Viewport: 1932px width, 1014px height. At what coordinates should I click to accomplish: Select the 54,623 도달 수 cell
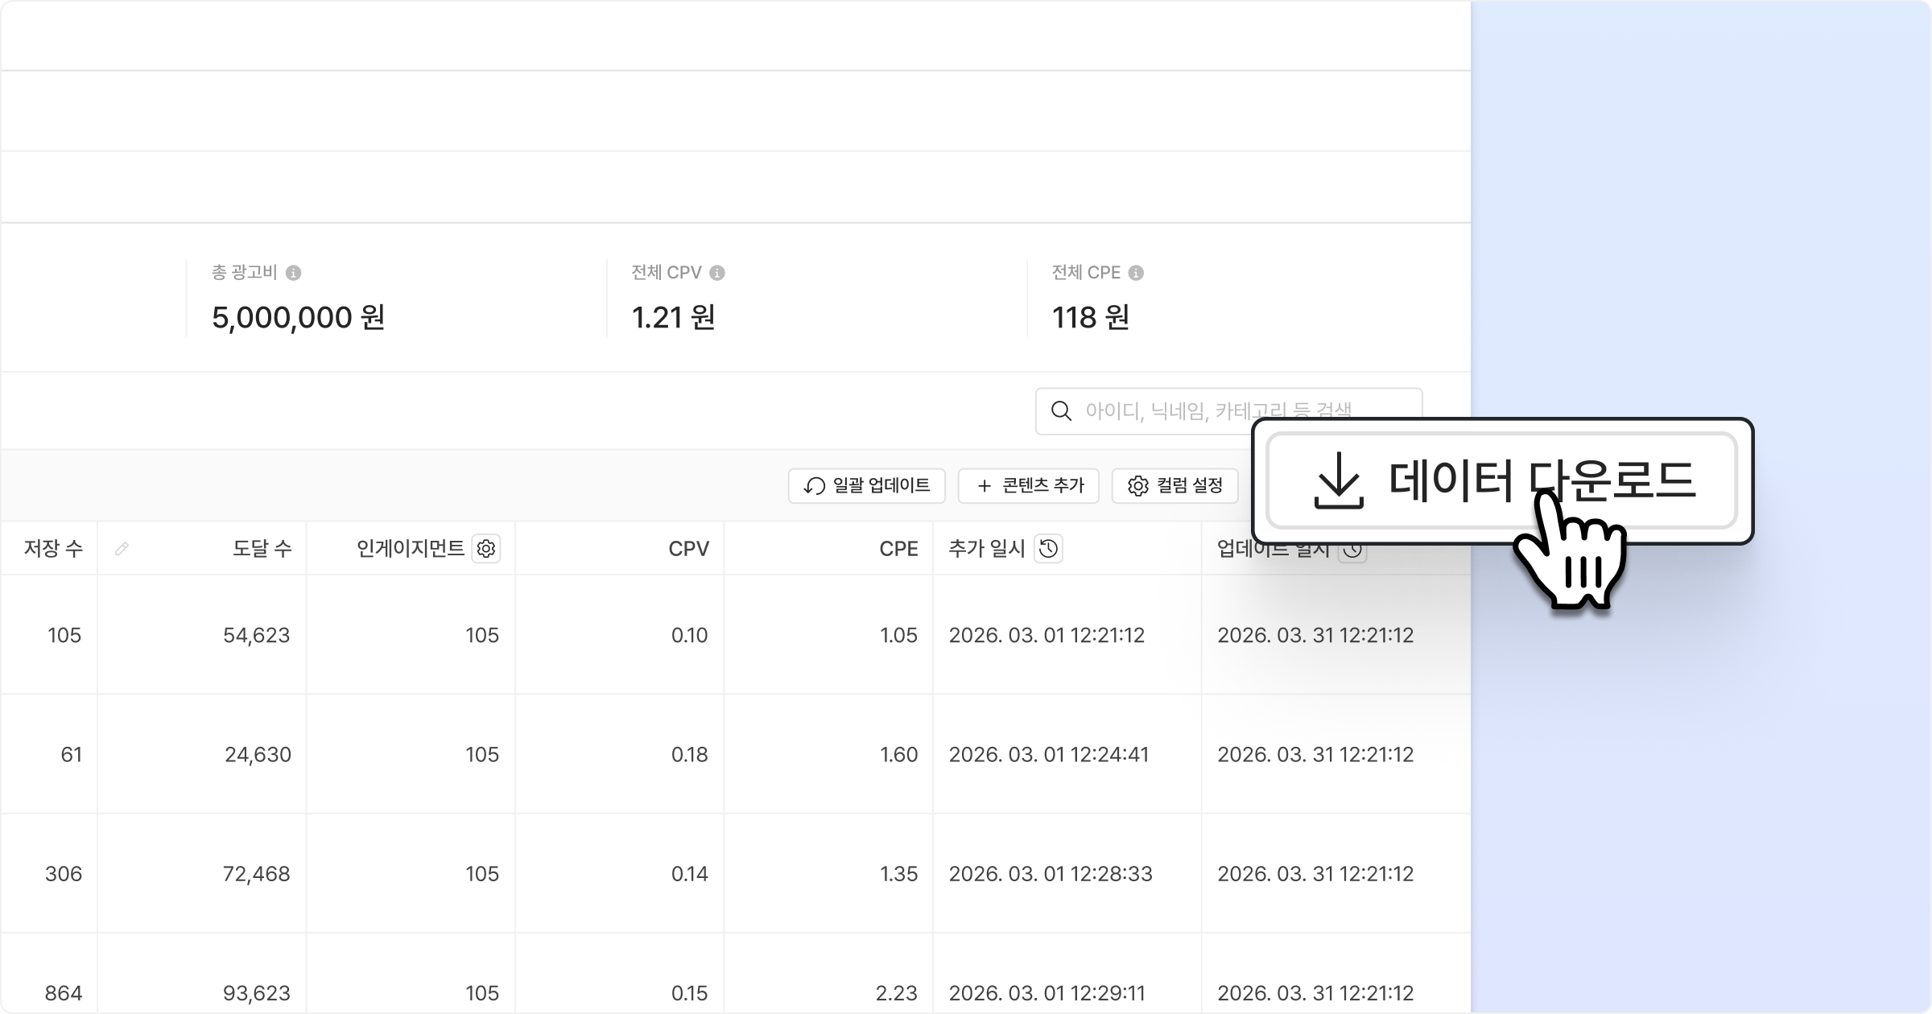(x=256, y=635)
